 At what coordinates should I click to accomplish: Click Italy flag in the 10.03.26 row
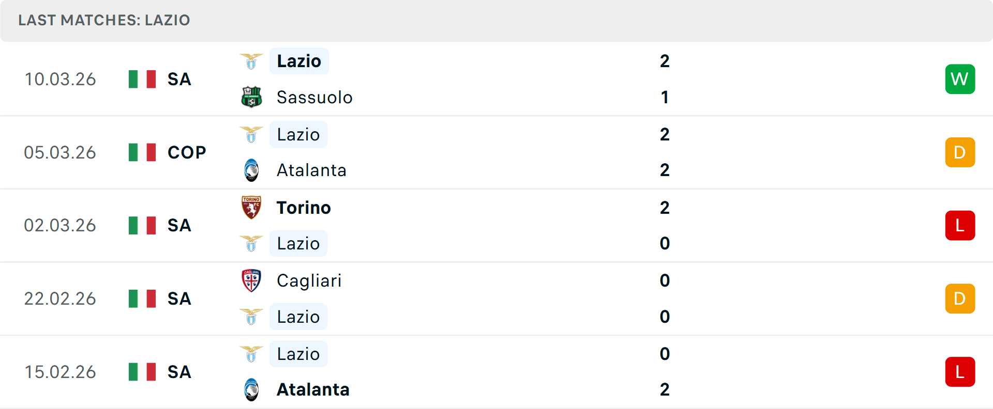point(142,79)
